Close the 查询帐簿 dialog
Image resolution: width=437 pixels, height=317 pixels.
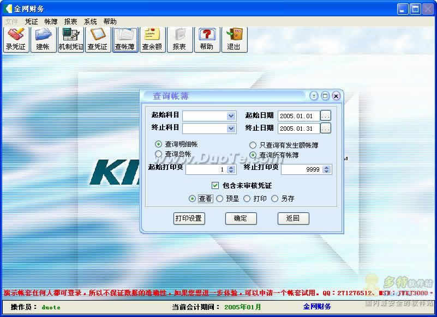pos(336,96)
